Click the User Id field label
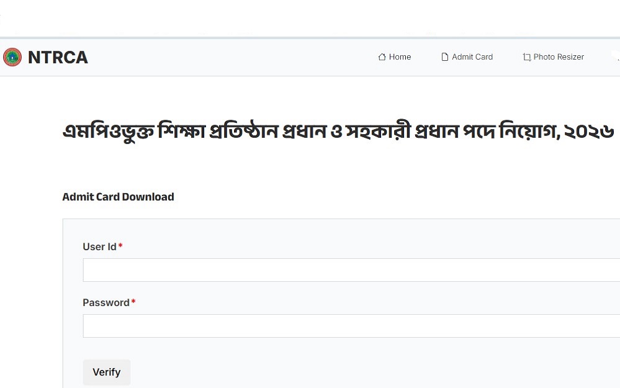 pos(99,246)
